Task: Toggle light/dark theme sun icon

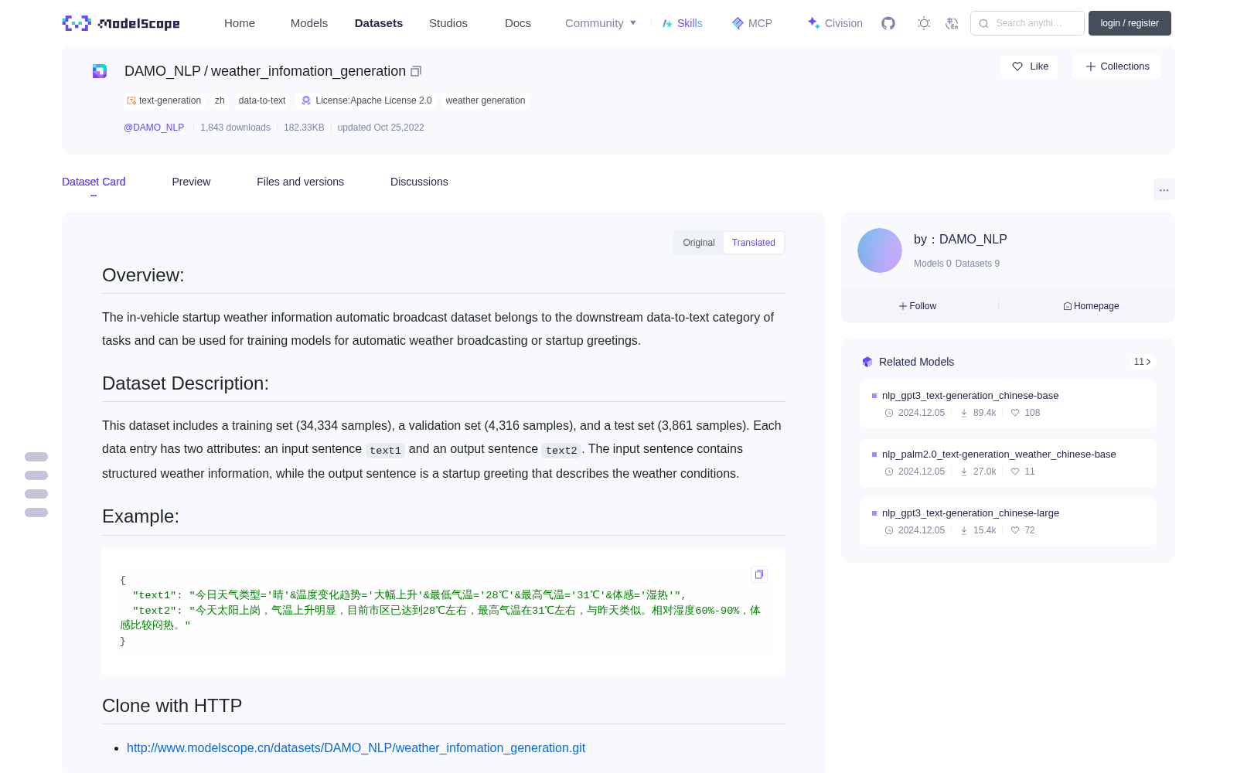Action: [924, 23]
